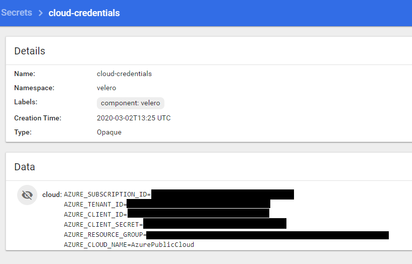Click the AZURE_RESOURCE_GROUP line

pos(226,235)
